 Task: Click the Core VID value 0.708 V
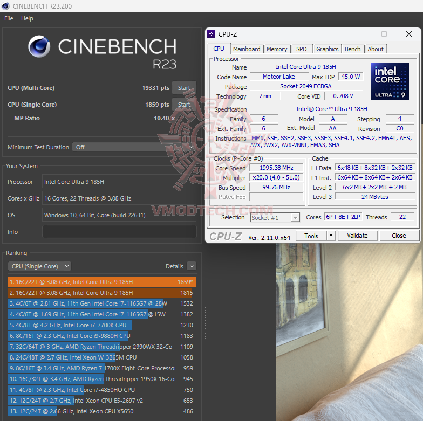tap(343, 96)
